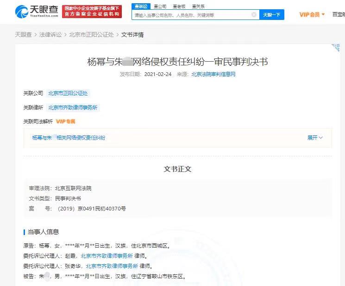Click the court name 北京互联网法院
Image resolution: width=345 pixels, height=286 pixels.
(73, 188)
